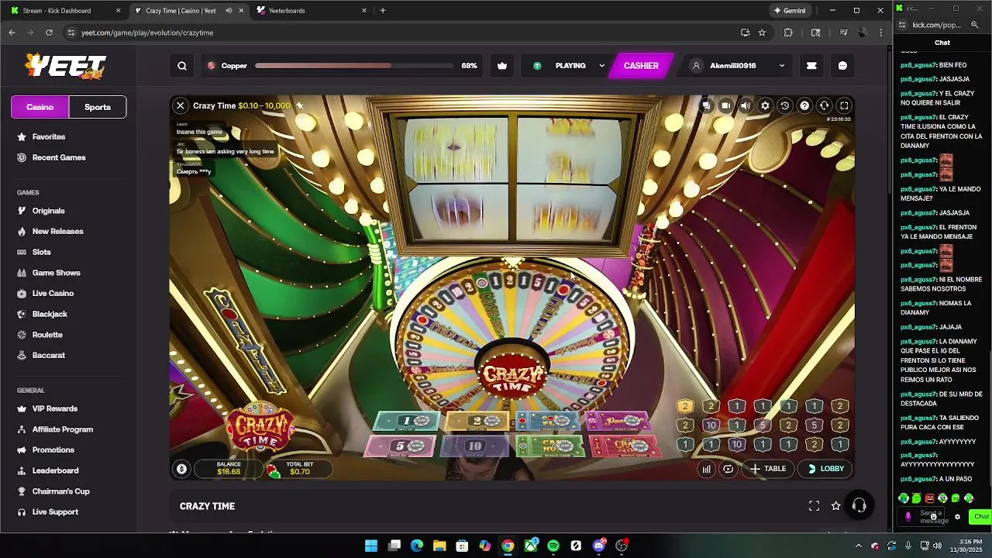Place a bet on the 10 spot
The image size is (992, 558).
(475, 446)
